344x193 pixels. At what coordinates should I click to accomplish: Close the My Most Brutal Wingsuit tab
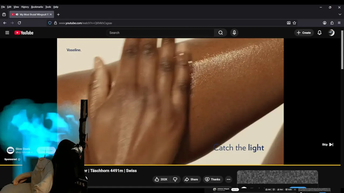[51, 14]
